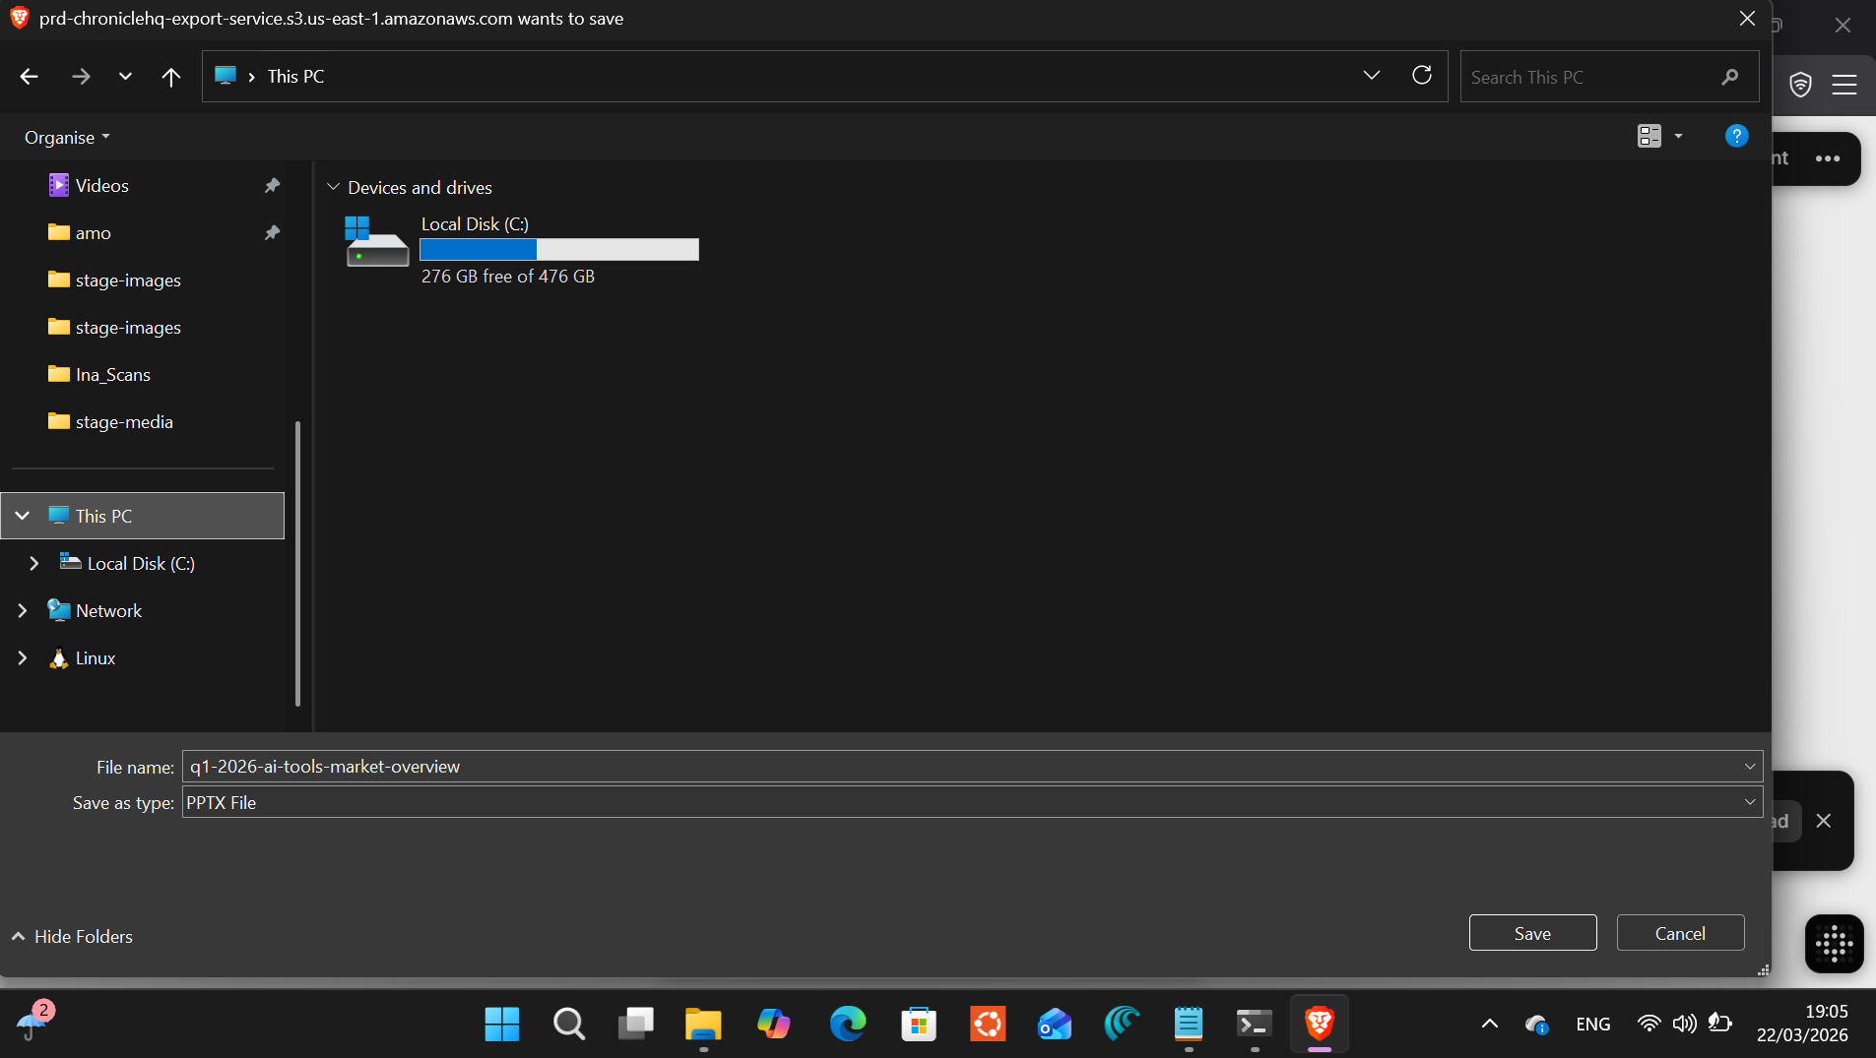Collapse Devices and drives group

[333, 187]
